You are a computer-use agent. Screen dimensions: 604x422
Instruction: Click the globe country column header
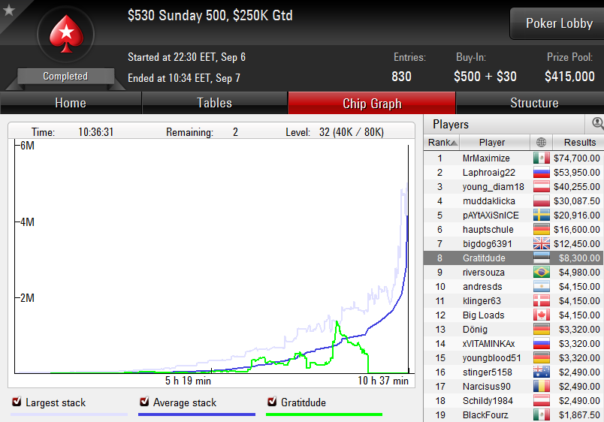pos(541,143)
